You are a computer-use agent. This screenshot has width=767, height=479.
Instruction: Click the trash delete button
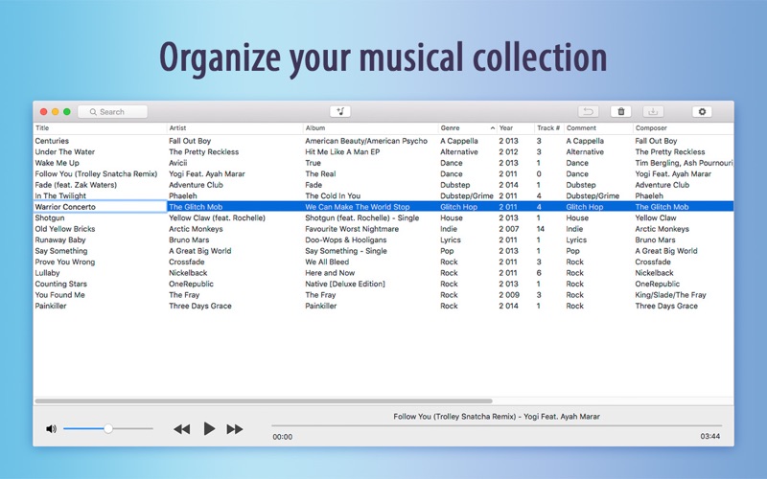click(x=620, y=111)
